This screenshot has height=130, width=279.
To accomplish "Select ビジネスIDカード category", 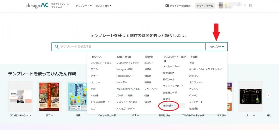I will [100, 102].
